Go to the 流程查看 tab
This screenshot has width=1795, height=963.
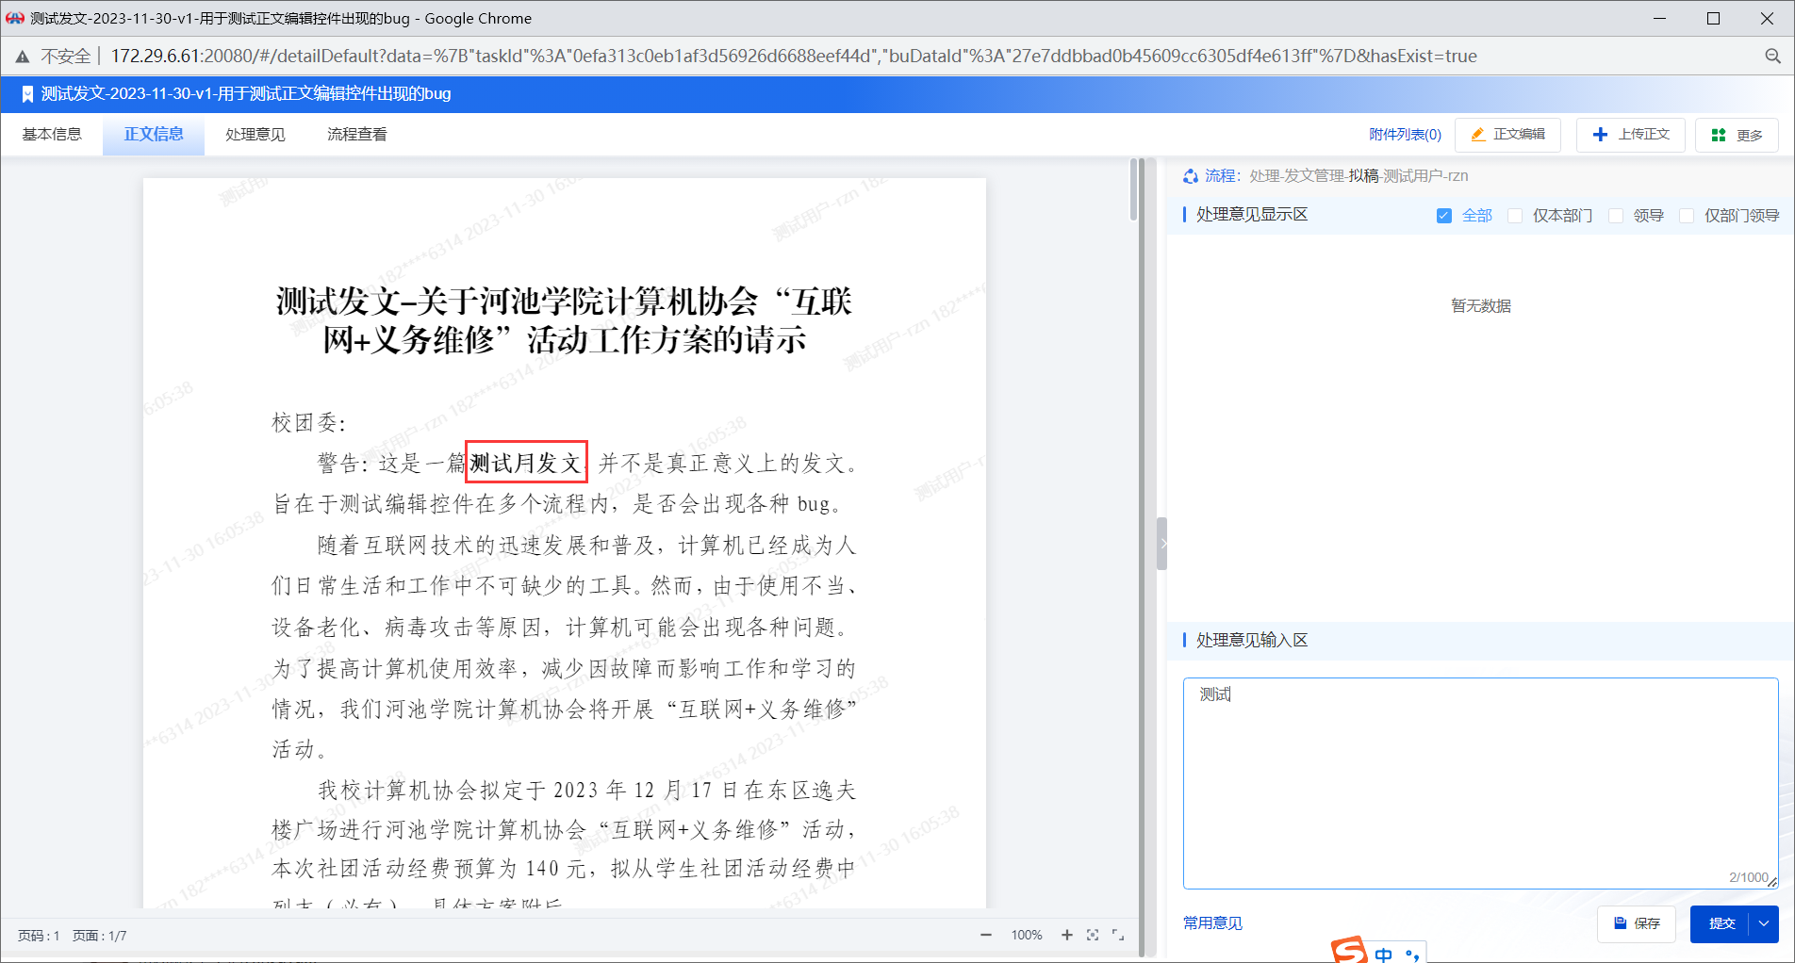(357, 135)
